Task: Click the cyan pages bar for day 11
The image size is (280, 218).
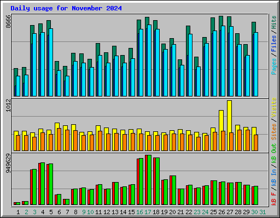Action: point(100,76)
